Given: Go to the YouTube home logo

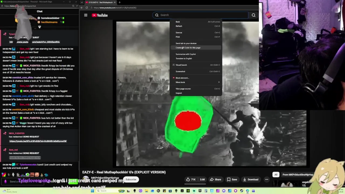Looking at the screenshot, I should (100, 15).
